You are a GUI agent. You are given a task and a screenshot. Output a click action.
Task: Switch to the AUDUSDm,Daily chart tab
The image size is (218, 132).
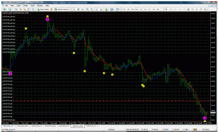pyautogui.click(x=22, y=126)
